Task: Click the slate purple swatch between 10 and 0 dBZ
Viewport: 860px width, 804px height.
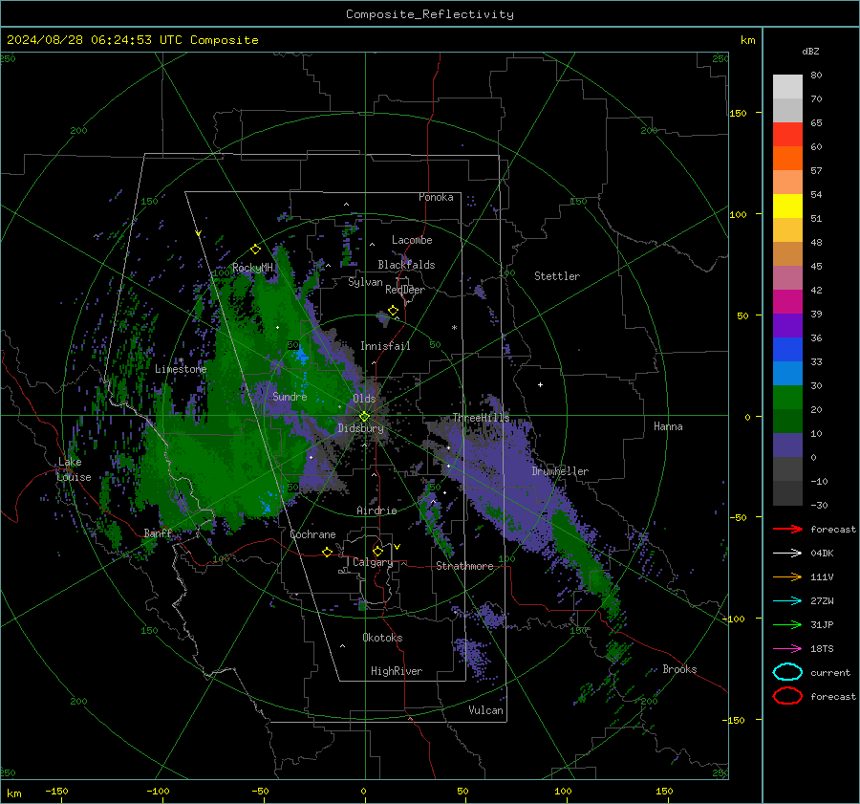Action: pos(787,445)
